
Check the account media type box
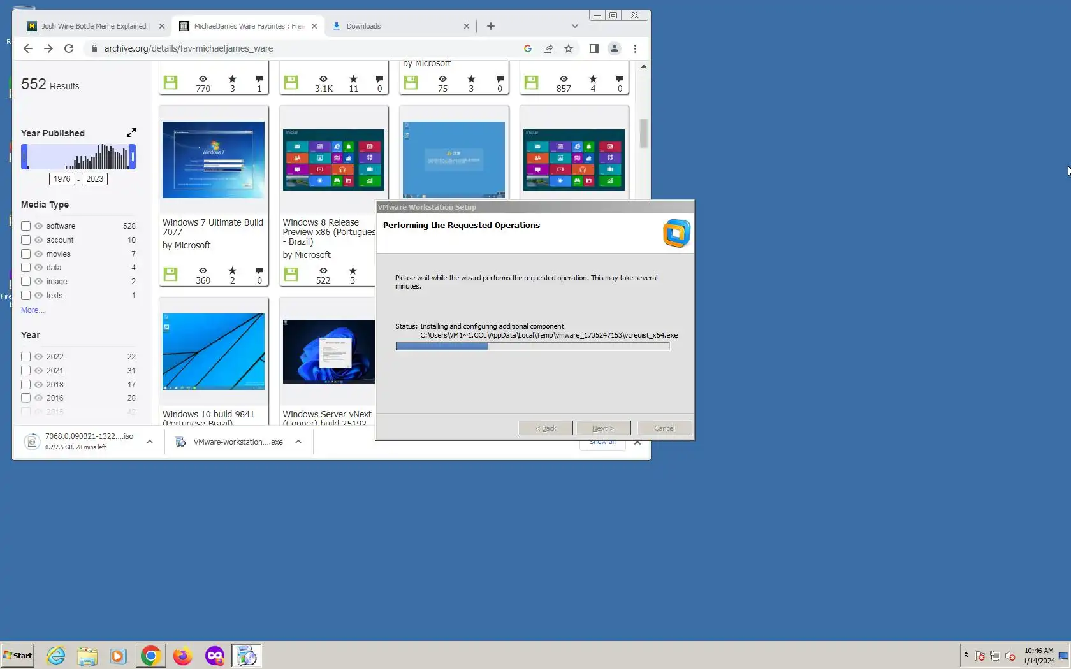tap(25, 240)
